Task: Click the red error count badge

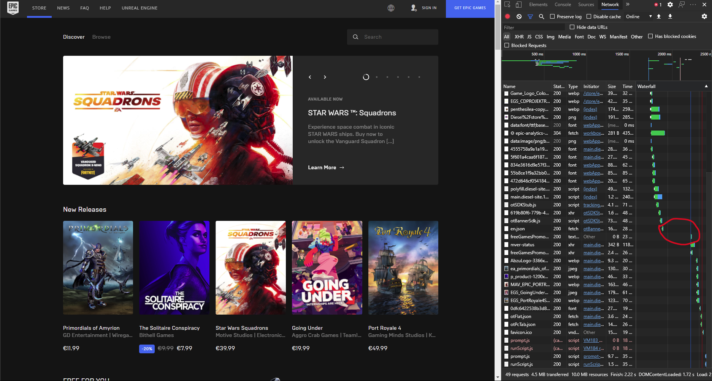Action: [658, 5]
